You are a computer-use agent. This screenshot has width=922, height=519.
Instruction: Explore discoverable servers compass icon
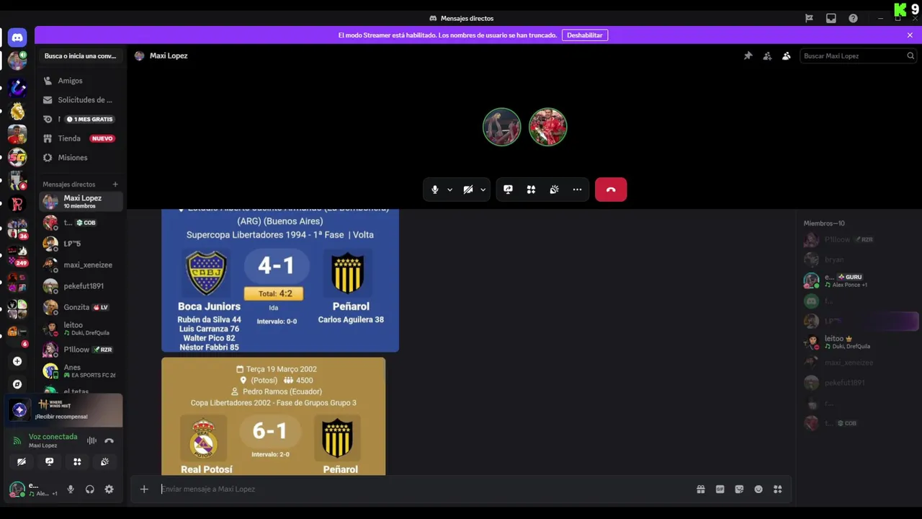pos(17,384)
